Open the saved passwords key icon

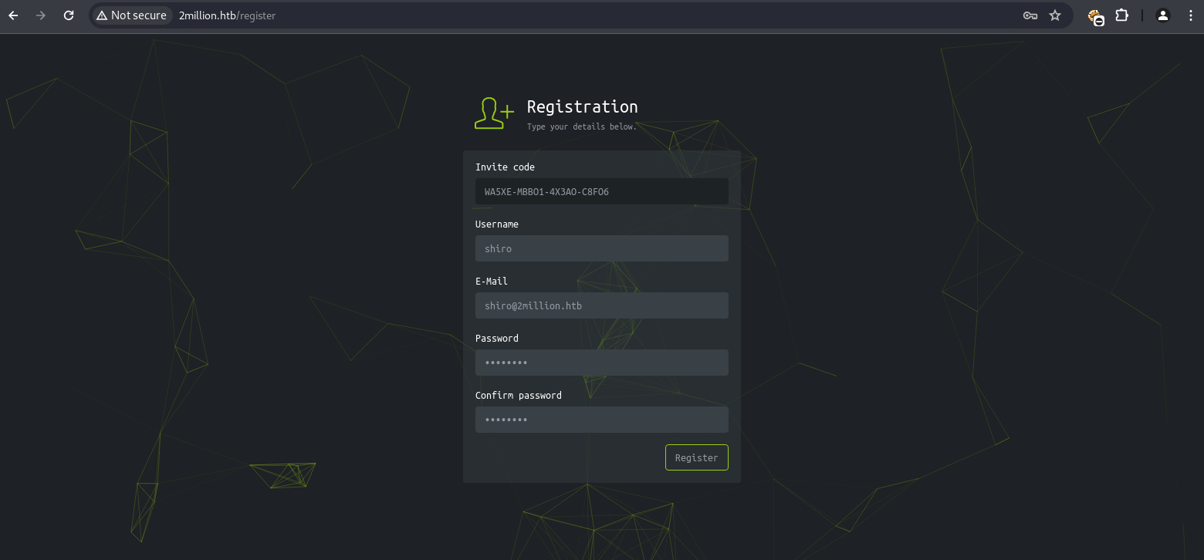point(1030,15)
